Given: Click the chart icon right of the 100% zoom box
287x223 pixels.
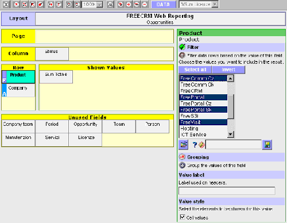Looking at the screenshot, I should 110,5.
